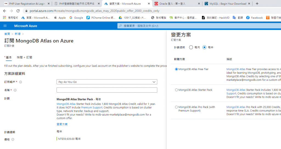Viewport: 281px width, 149px height.
Task: Open the 首頁 - Microsoft Azure bookmark
Action: [35, 18]
